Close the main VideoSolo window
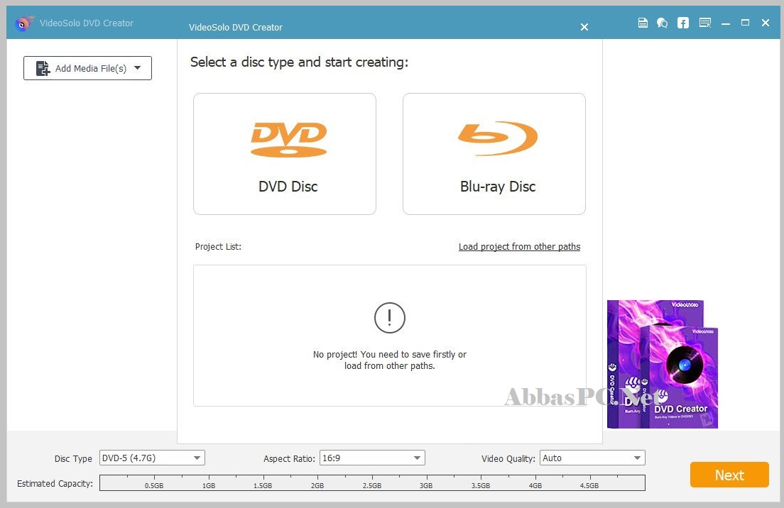The image size is (784, 508). pos(765,23)
